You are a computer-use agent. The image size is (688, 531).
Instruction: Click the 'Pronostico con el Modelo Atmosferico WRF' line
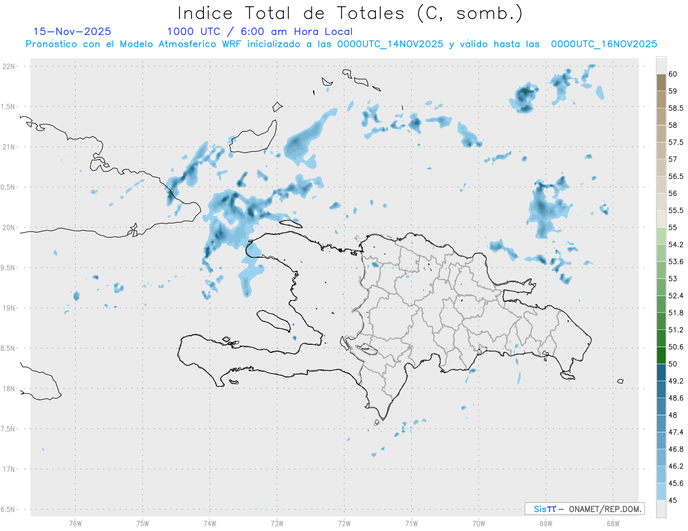[341, 44]
